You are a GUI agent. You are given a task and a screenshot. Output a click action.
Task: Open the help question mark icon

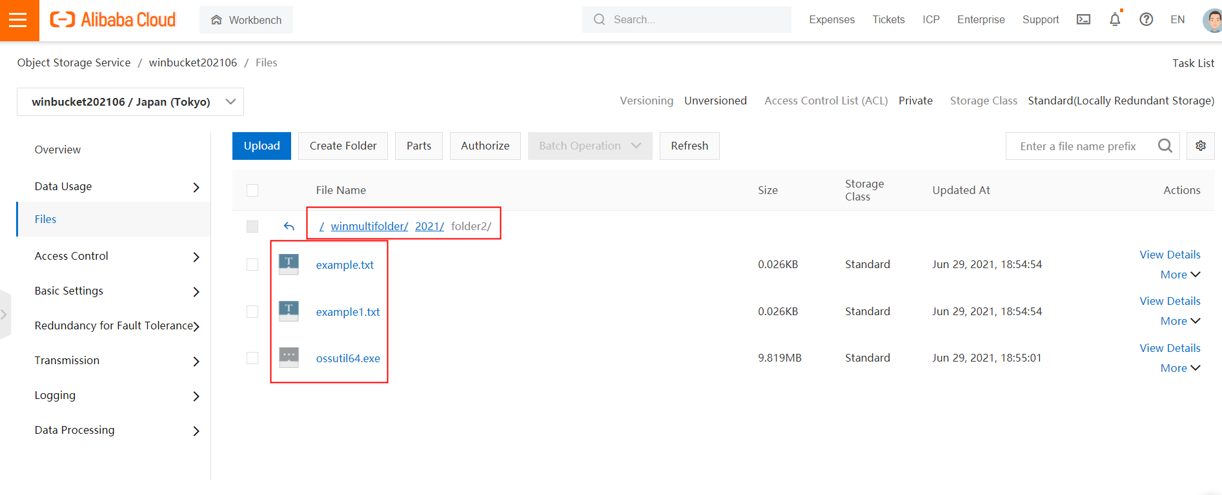tap(1146, 19)
